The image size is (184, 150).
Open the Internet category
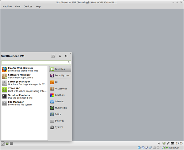coord(60,101)
